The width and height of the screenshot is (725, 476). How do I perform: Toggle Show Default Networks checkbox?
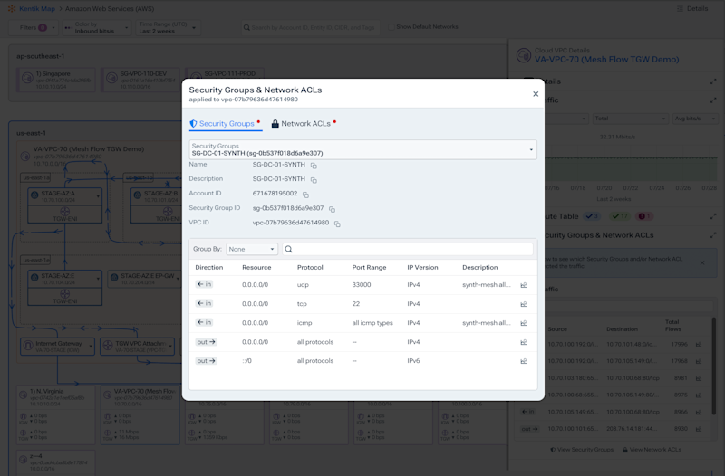tap(391, 27)
